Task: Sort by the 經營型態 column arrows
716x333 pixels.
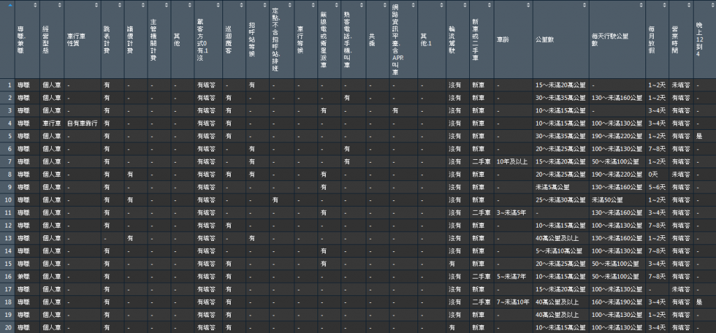Action: [60, 6]
